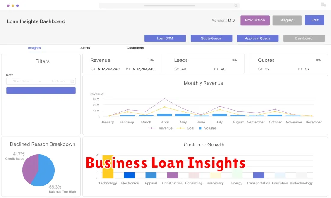Toggle Volume series in chart legend

click(x=208, y=128)
